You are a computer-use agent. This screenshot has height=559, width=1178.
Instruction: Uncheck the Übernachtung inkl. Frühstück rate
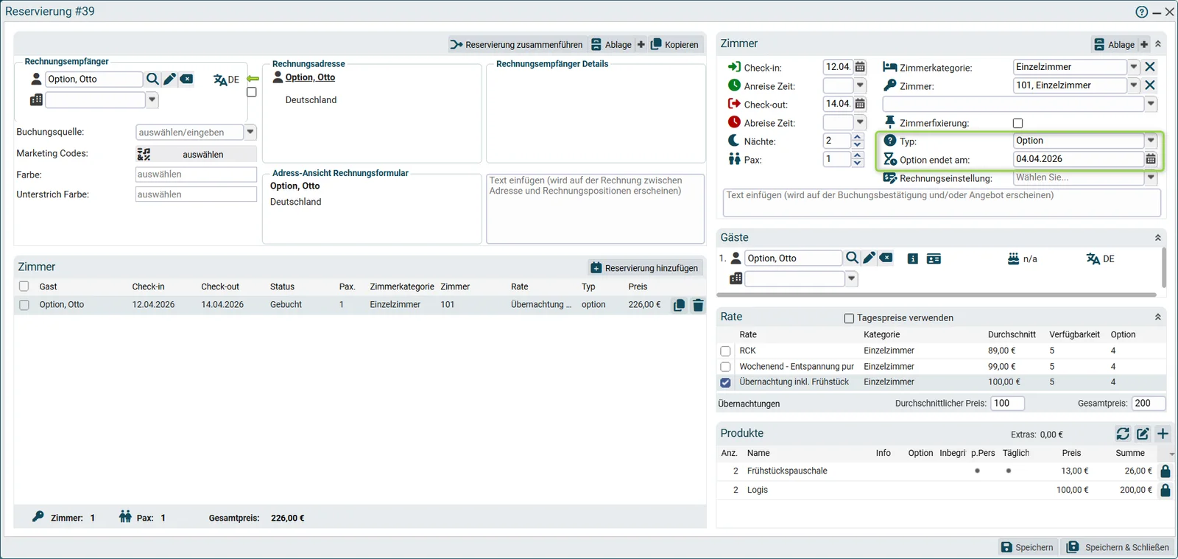pyautogui.click(x=726, y=382)
